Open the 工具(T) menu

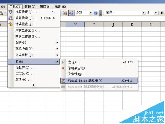15,7
